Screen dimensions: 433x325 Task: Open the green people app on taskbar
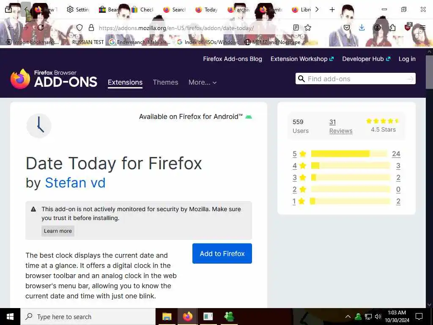coord(229,317)
